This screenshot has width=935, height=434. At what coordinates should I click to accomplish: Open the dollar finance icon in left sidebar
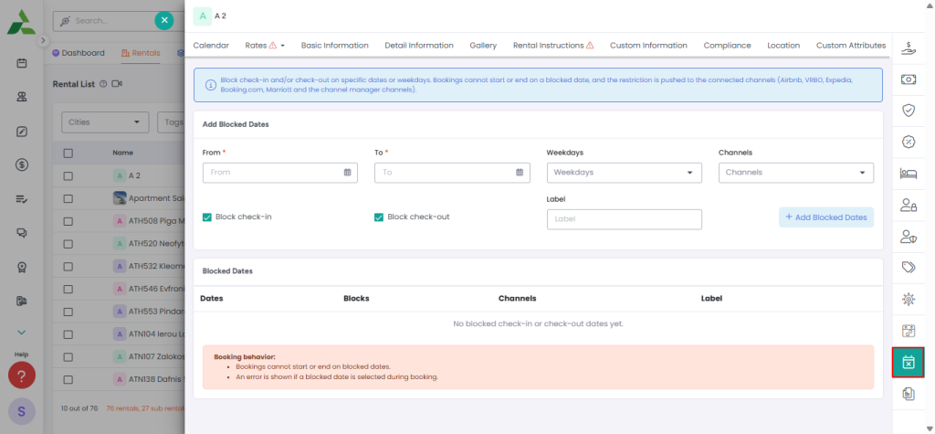pos(22,165)
